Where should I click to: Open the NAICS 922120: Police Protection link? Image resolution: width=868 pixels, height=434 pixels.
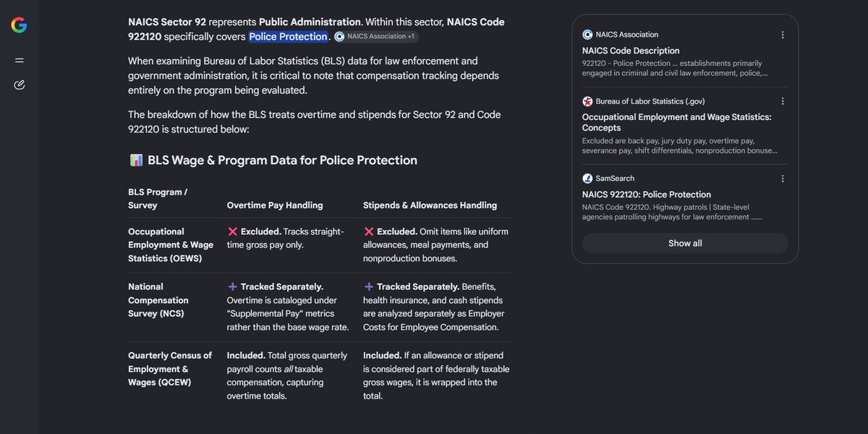[x=647, y=195]
